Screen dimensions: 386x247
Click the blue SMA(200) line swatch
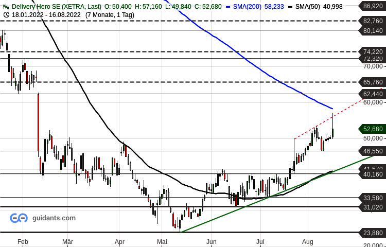click(x=228, y=7)
